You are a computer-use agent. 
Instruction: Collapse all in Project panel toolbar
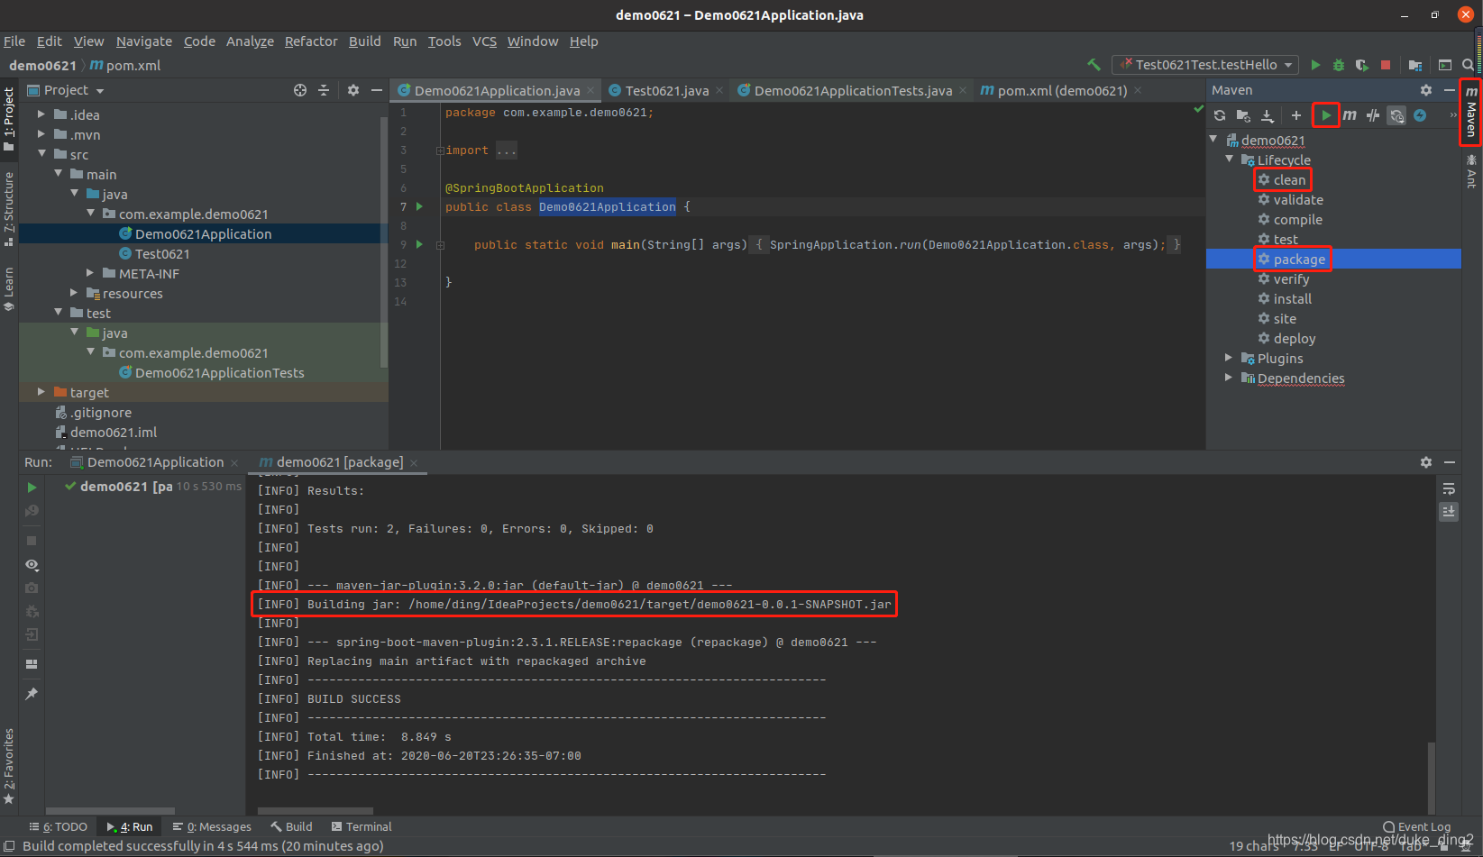pos(324,90)
